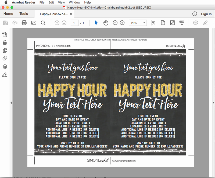The height and width of the screenshot is (178, 215).
Task: Switch to the Tools tab
Action: [x=24, y=14]
